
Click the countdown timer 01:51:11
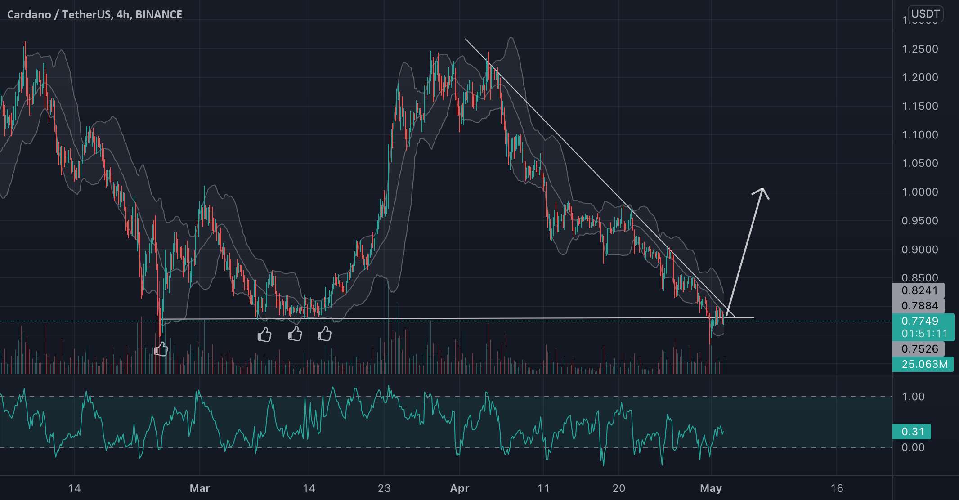tap(924, 334)
